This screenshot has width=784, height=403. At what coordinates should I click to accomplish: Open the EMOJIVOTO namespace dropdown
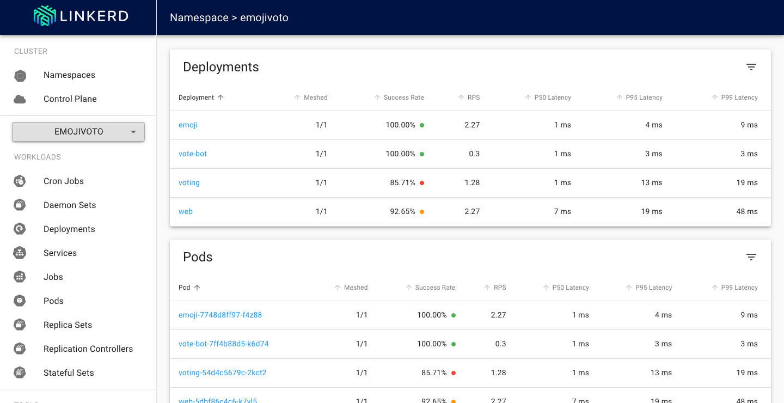78,131
